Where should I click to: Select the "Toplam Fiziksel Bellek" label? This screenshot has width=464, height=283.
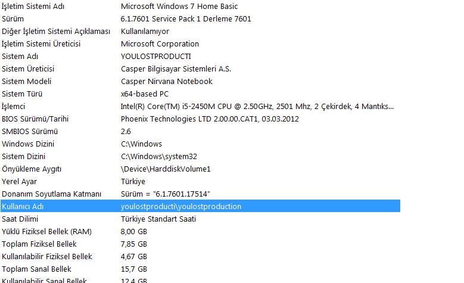click(39, 244)
